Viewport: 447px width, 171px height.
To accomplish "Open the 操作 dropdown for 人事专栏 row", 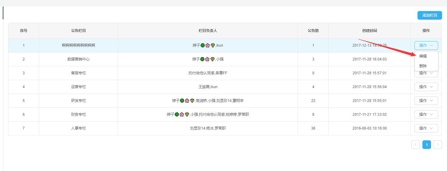I will [426, 128].
